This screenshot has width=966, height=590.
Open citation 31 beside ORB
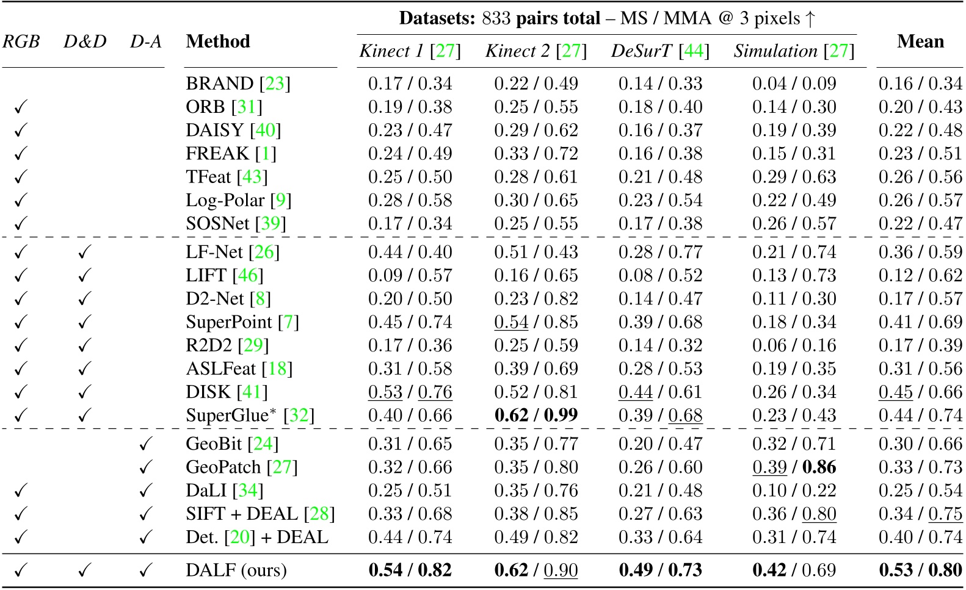(246, 107)
